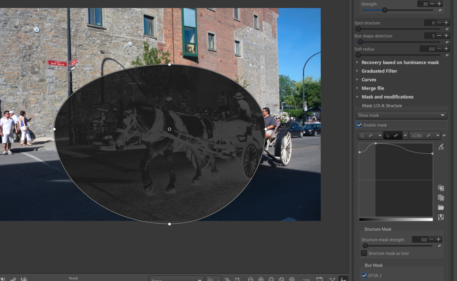Load mask curve from file
Viewport: 457px width, 281px height.
click(x=441, y=207)
